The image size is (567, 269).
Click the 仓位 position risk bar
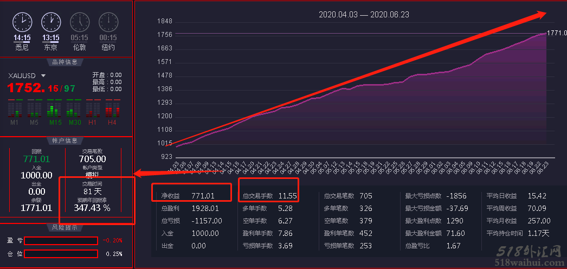point(60,254)
